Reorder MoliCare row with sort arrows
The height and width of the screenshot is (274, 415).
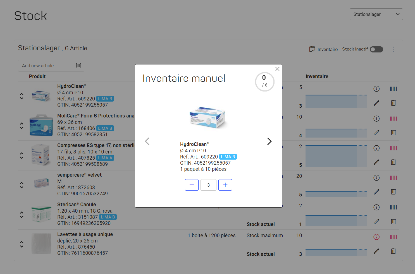(22, 126)
